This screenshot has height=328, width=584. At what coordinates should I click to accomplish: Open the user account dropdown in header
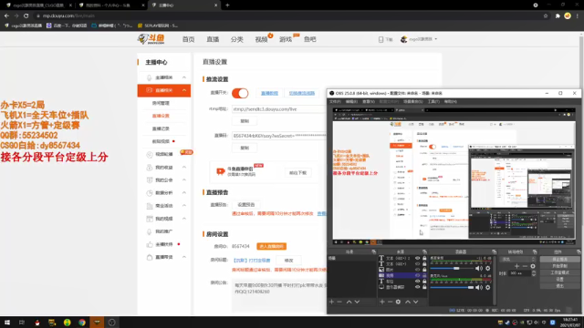click(x=419, y=39)
